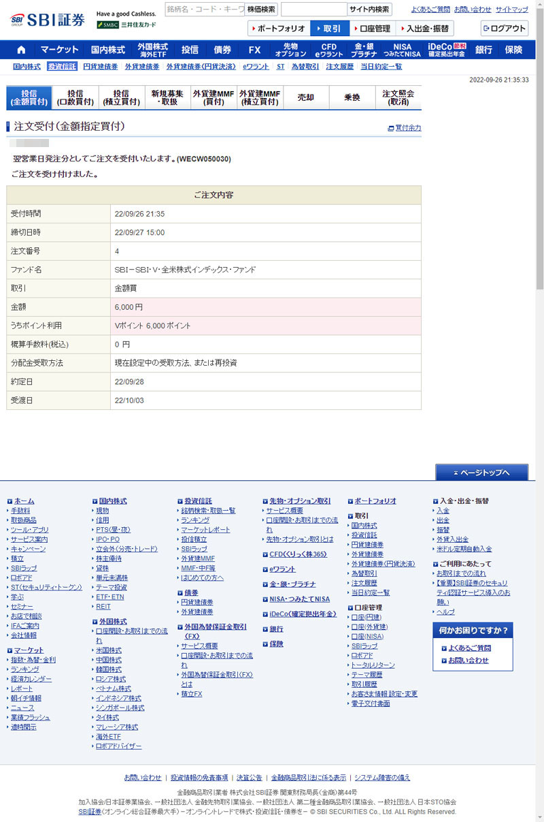
Task: Open the 口座管理 menu
Action: (373, 29)
